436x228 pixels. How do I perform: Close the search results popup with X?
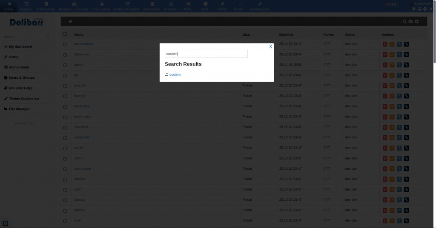click(x=270, y=47)
